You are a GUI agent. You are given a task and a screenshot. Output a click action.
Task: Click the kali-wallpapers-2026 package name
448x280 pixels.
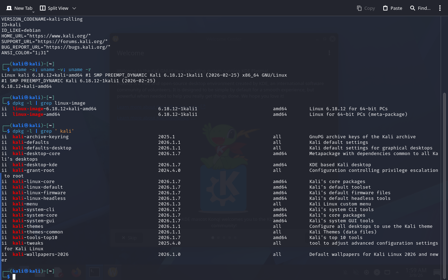(41, 254)
